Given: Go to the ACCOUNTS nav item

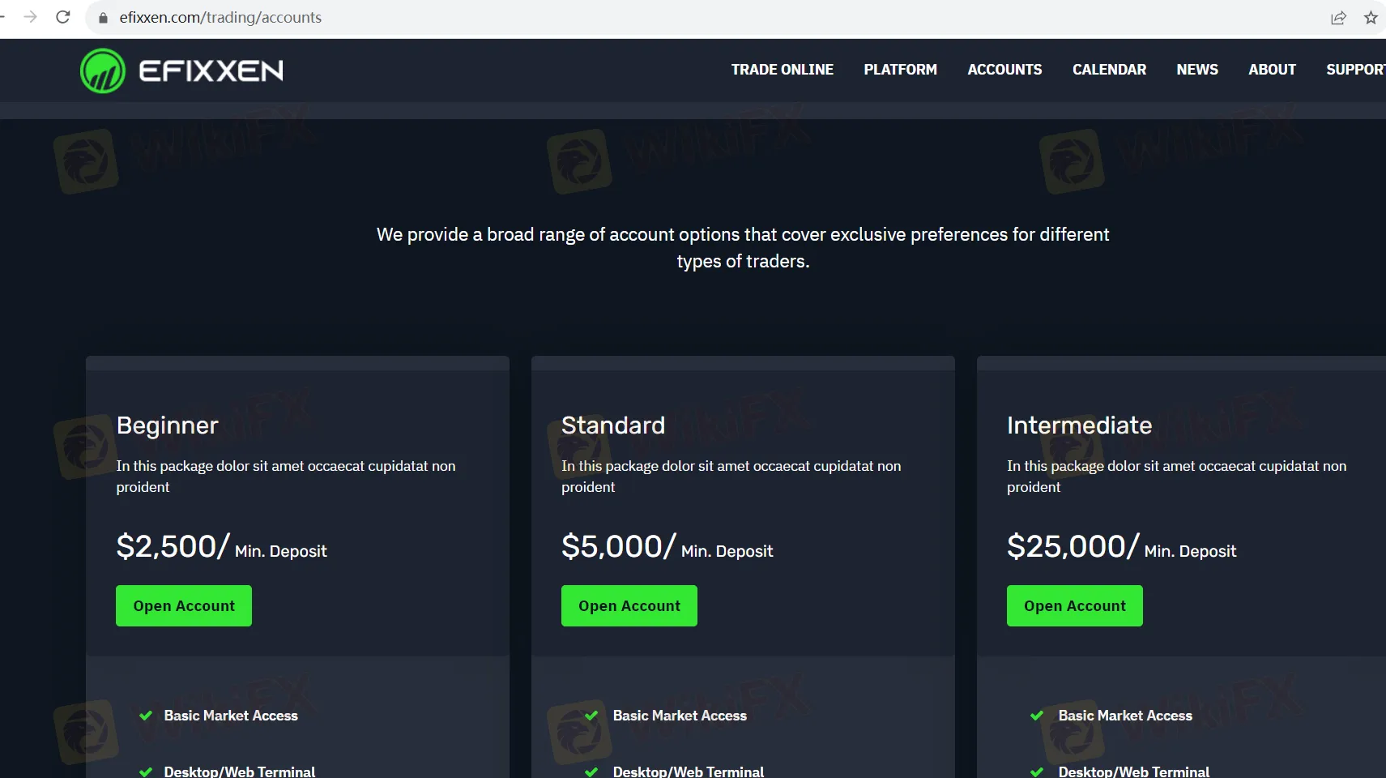Looking at the screenshot, I should tap(1004, 70).
